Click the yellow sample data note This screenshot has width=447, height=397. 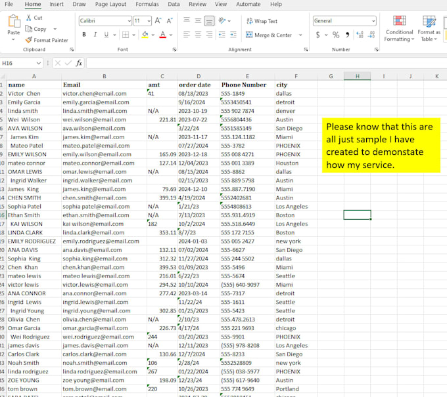tap(381, 146)
